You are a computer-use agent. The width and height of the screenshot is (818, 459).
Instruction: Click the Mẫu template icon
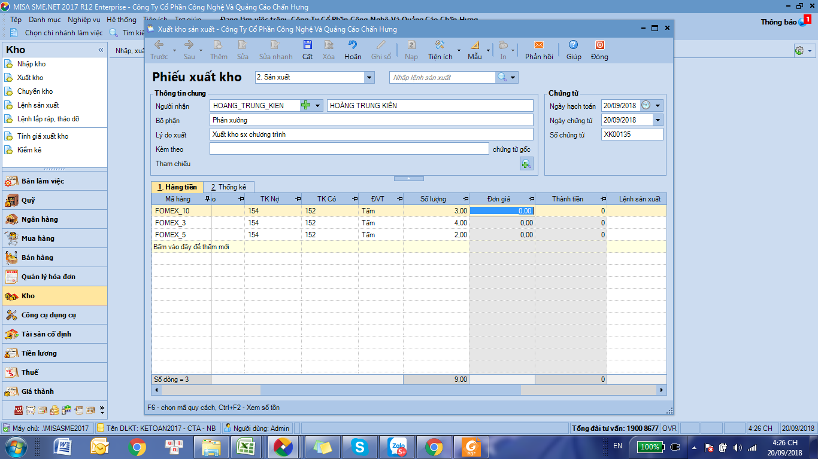pyautogui.click(x=474, y=45)
